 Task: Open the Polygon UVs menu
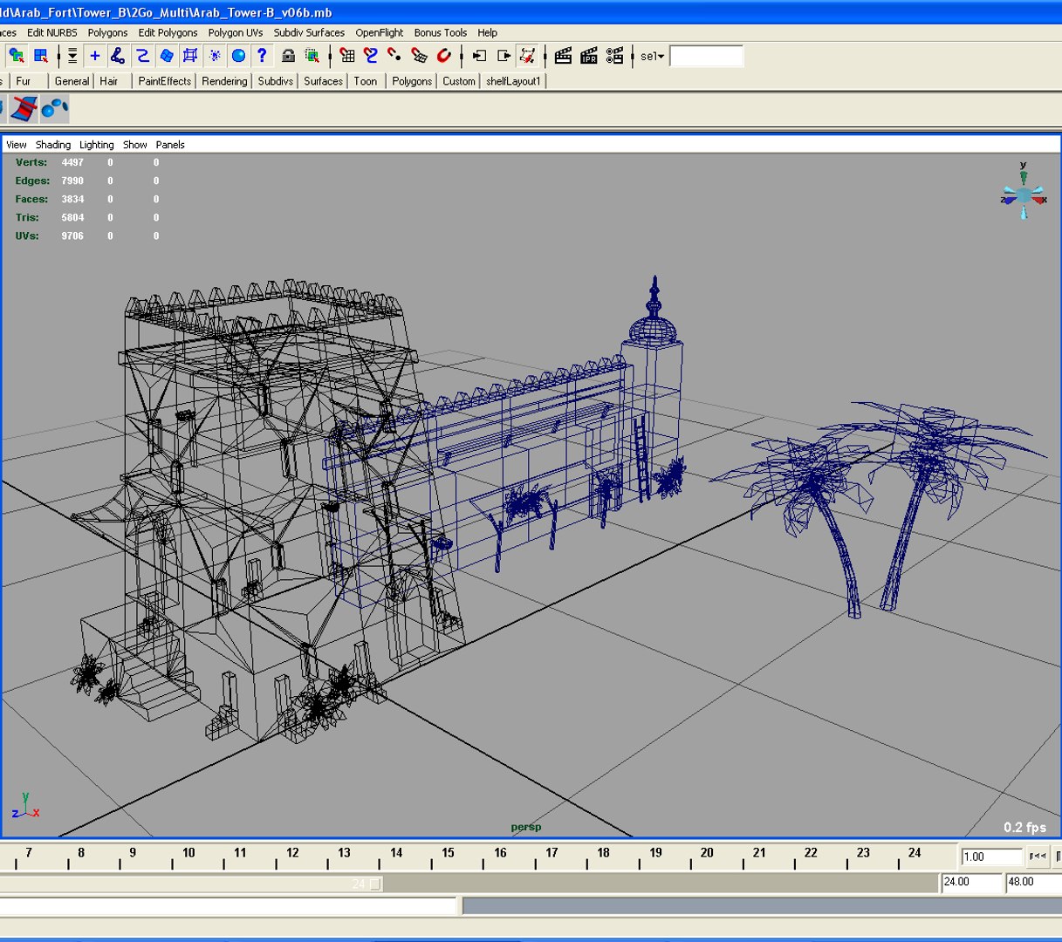[x=236, y=32]
